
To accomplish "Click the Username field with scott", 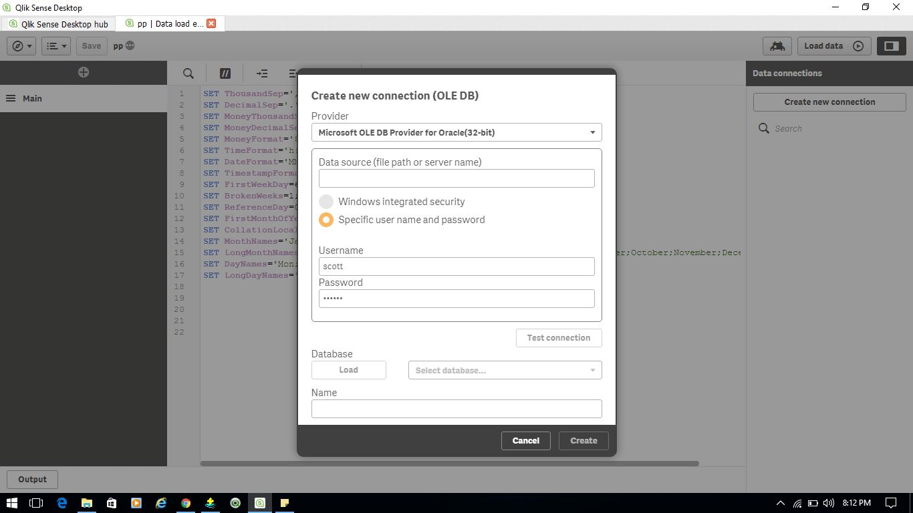I will point(456,267).
